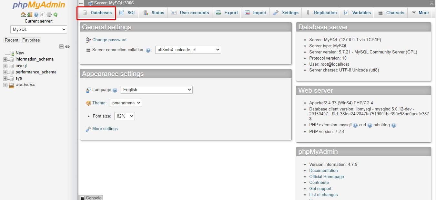Open the Charsets tab
436x200 pixels.
click(391, 13)
